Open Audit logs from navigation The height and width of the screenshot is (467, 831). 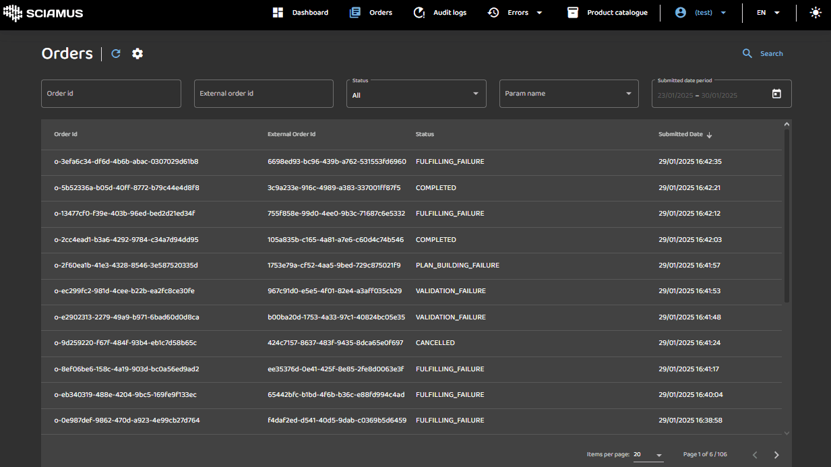pos(439,13)
